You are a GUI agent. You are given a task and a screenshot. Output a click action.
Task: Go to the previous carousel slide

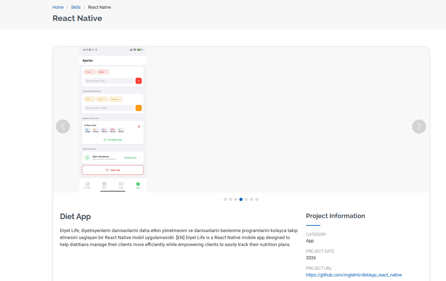(63, 127)
